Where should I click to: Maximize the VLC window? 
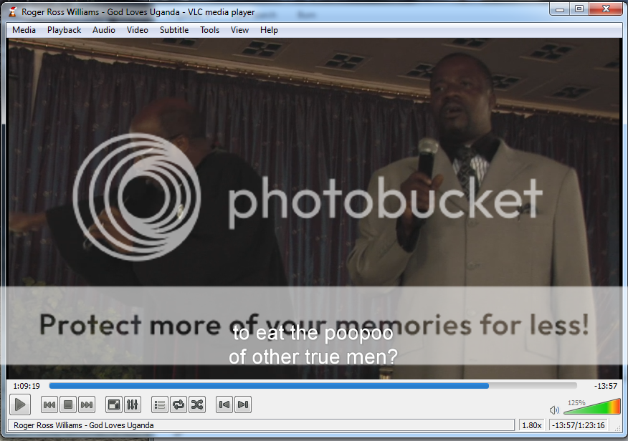579,9
